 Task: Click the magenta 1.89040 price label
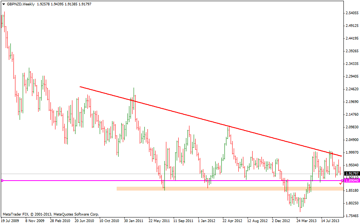point(352,180)
